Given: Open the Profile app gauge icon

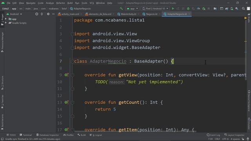Looking at the screenshot, I should point(198,9).
